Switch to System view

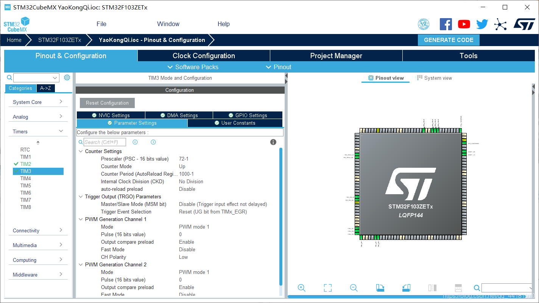click(435, 78)
